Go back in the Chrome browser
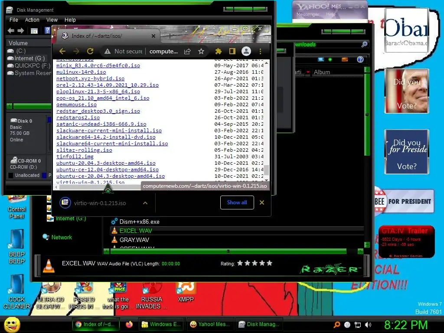Viewport: 444px width, 333px height. pyautogui.click(x=62, y=51)
